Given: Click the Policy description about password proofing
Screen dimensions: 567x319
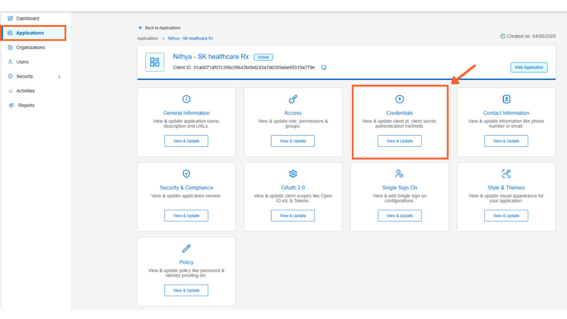Looking at the screenshot, I should tap(186, 273).
